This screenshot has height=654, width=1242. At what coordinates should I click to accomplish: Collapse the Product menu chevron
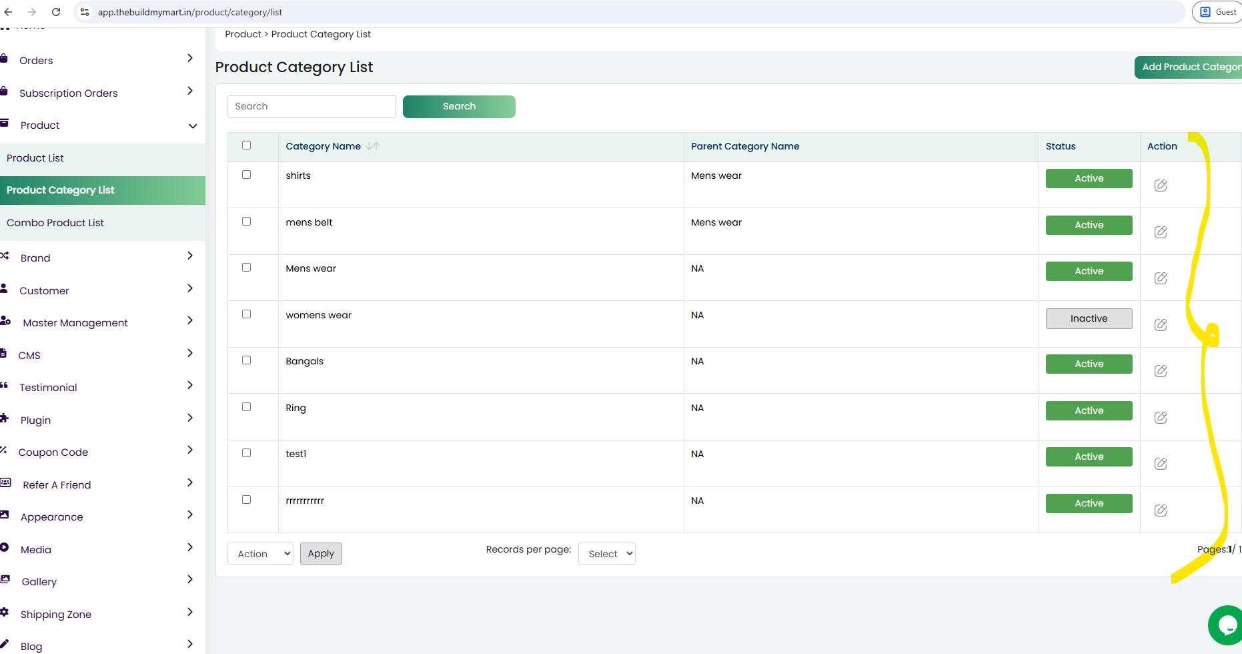click(x=193, y=126)
